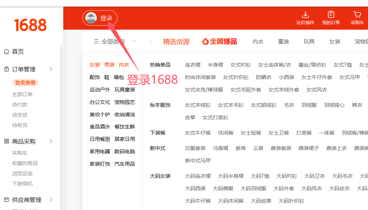Click the 首页 home icon
This screenshot has height=210, width=368.
(7, 52)
